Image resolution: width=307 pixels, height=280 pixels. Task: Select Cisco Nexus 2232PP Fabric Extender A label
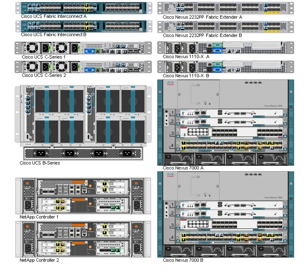[203, 17]
